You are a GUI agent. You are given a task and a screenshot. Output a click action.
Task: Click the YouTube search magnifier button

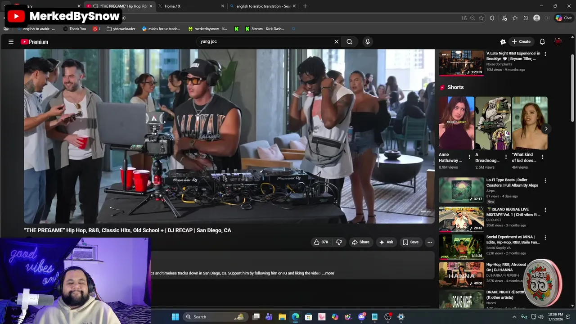(349, 42)
